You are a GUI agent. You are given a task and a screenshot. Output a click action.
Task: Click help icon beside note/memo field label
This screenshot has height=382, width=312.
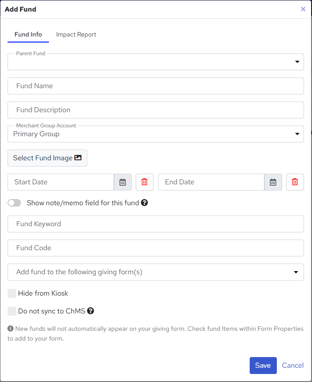(144, 203)
